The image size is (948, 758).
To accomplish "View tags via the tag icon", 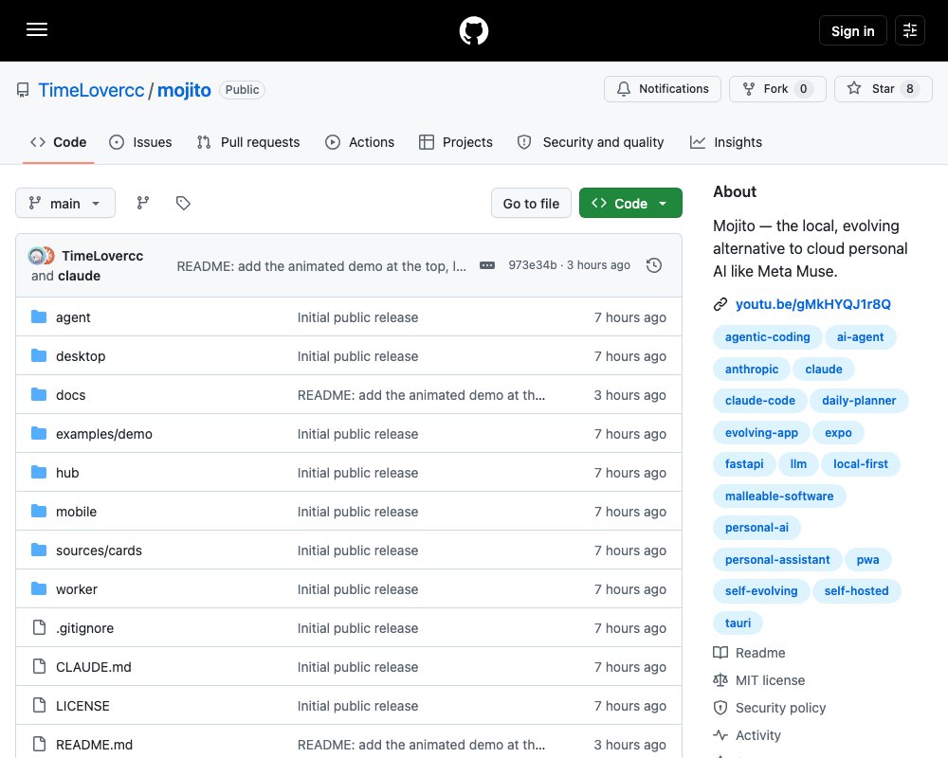I will (x=183, y=203).
